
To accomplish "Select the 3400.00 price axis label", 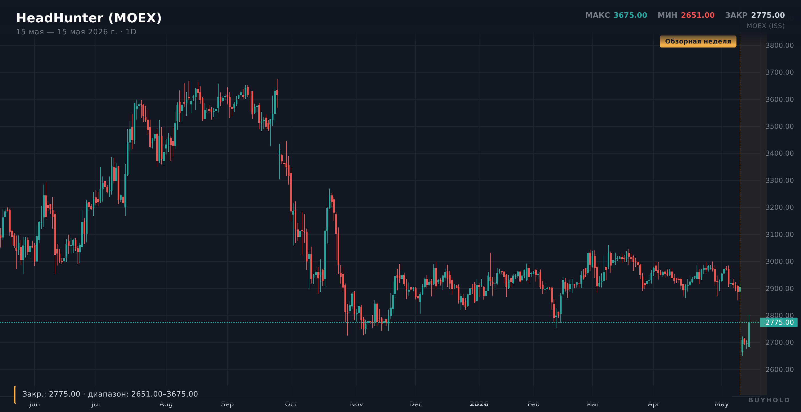I will tap(780, 153).
